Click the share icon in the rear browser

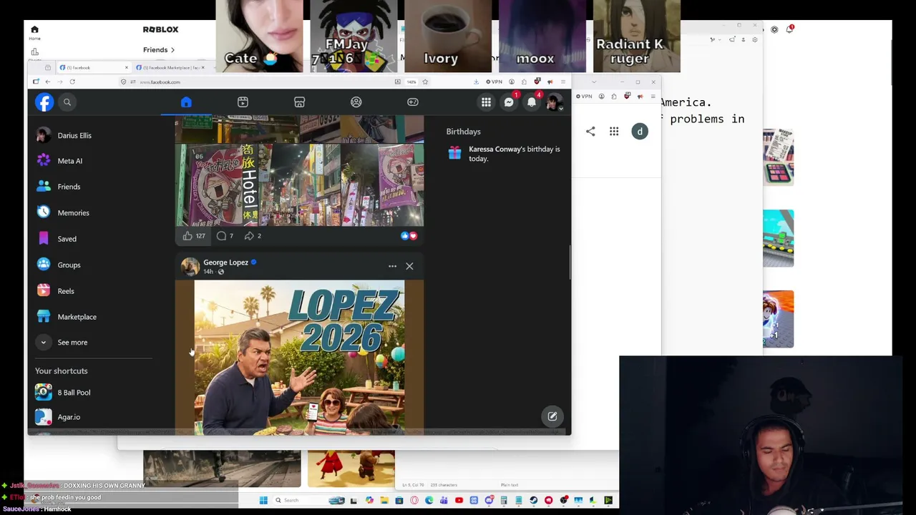[x=590, y=132]
